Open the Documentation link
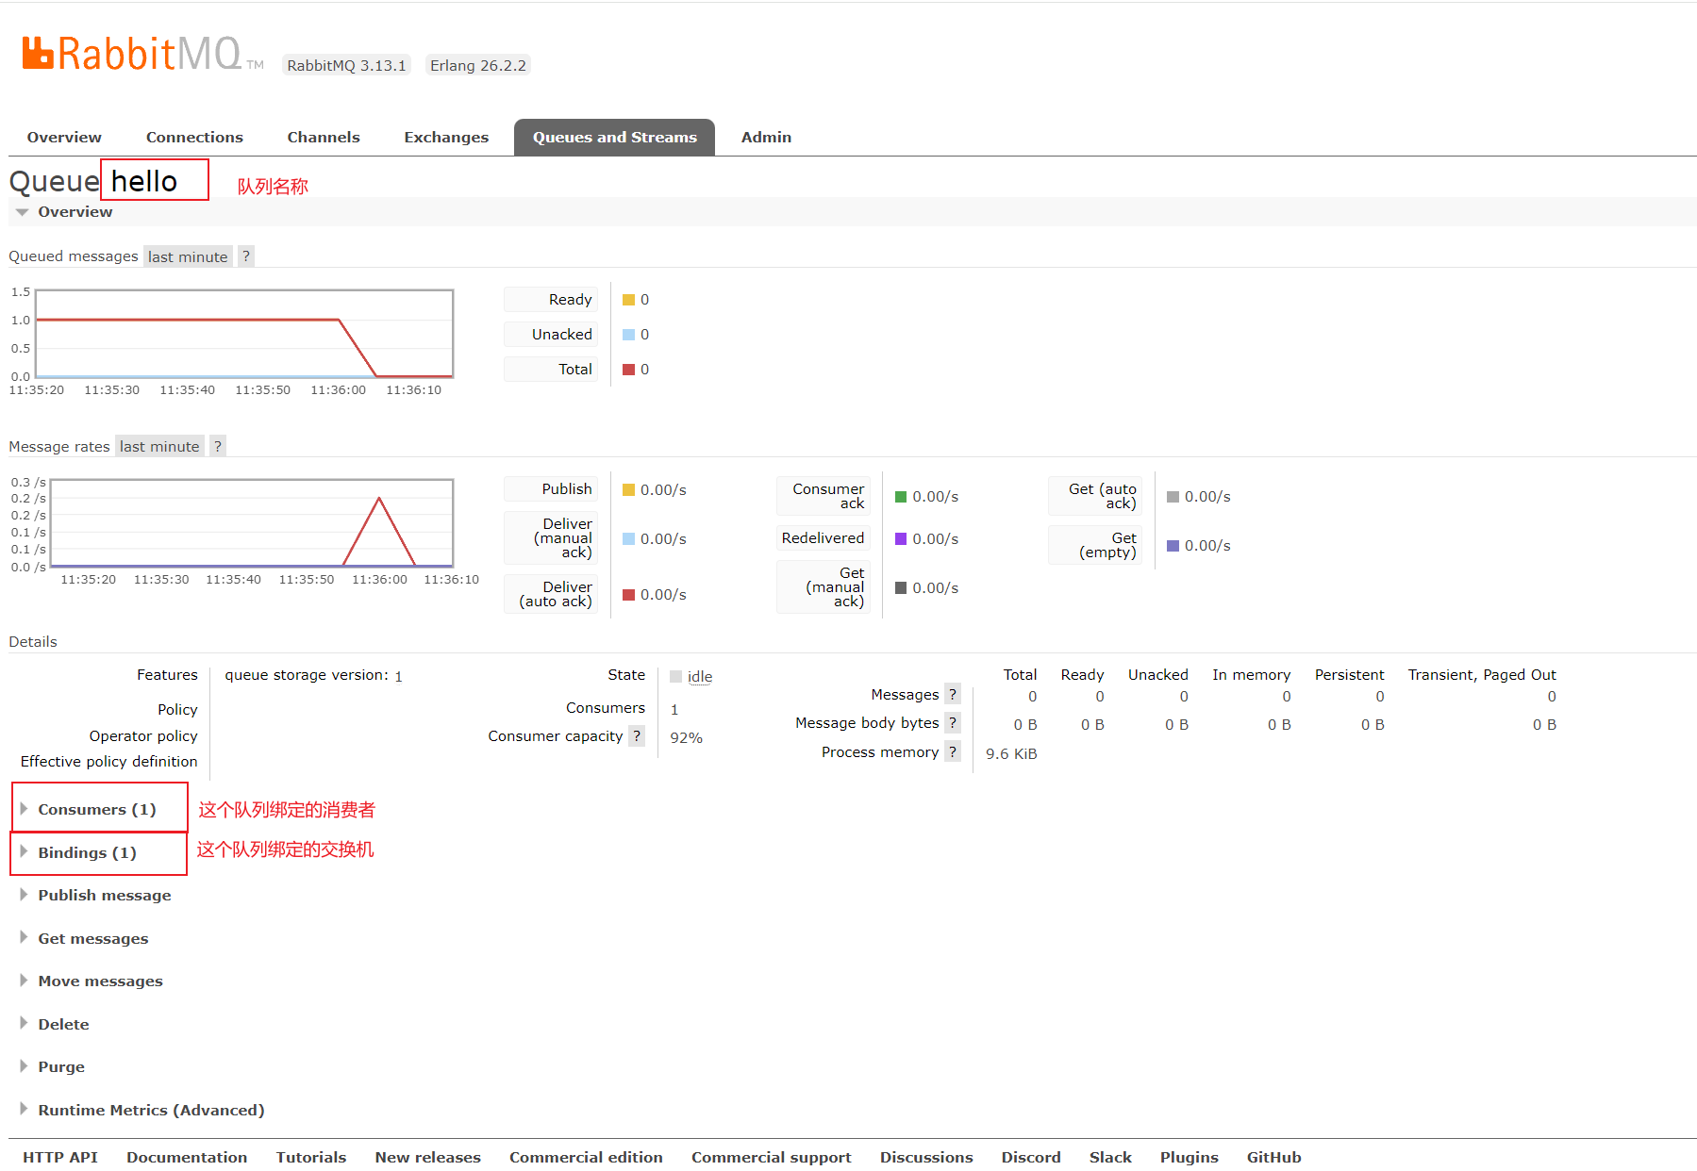The width and height of the screenshot is (1697, 1171). point(187,1157)
